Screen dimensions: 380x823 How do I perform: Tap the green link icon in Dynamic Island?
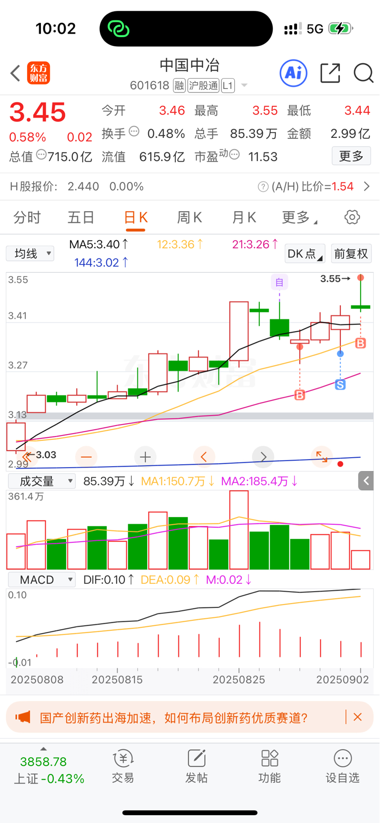click(x=119, y=29)
